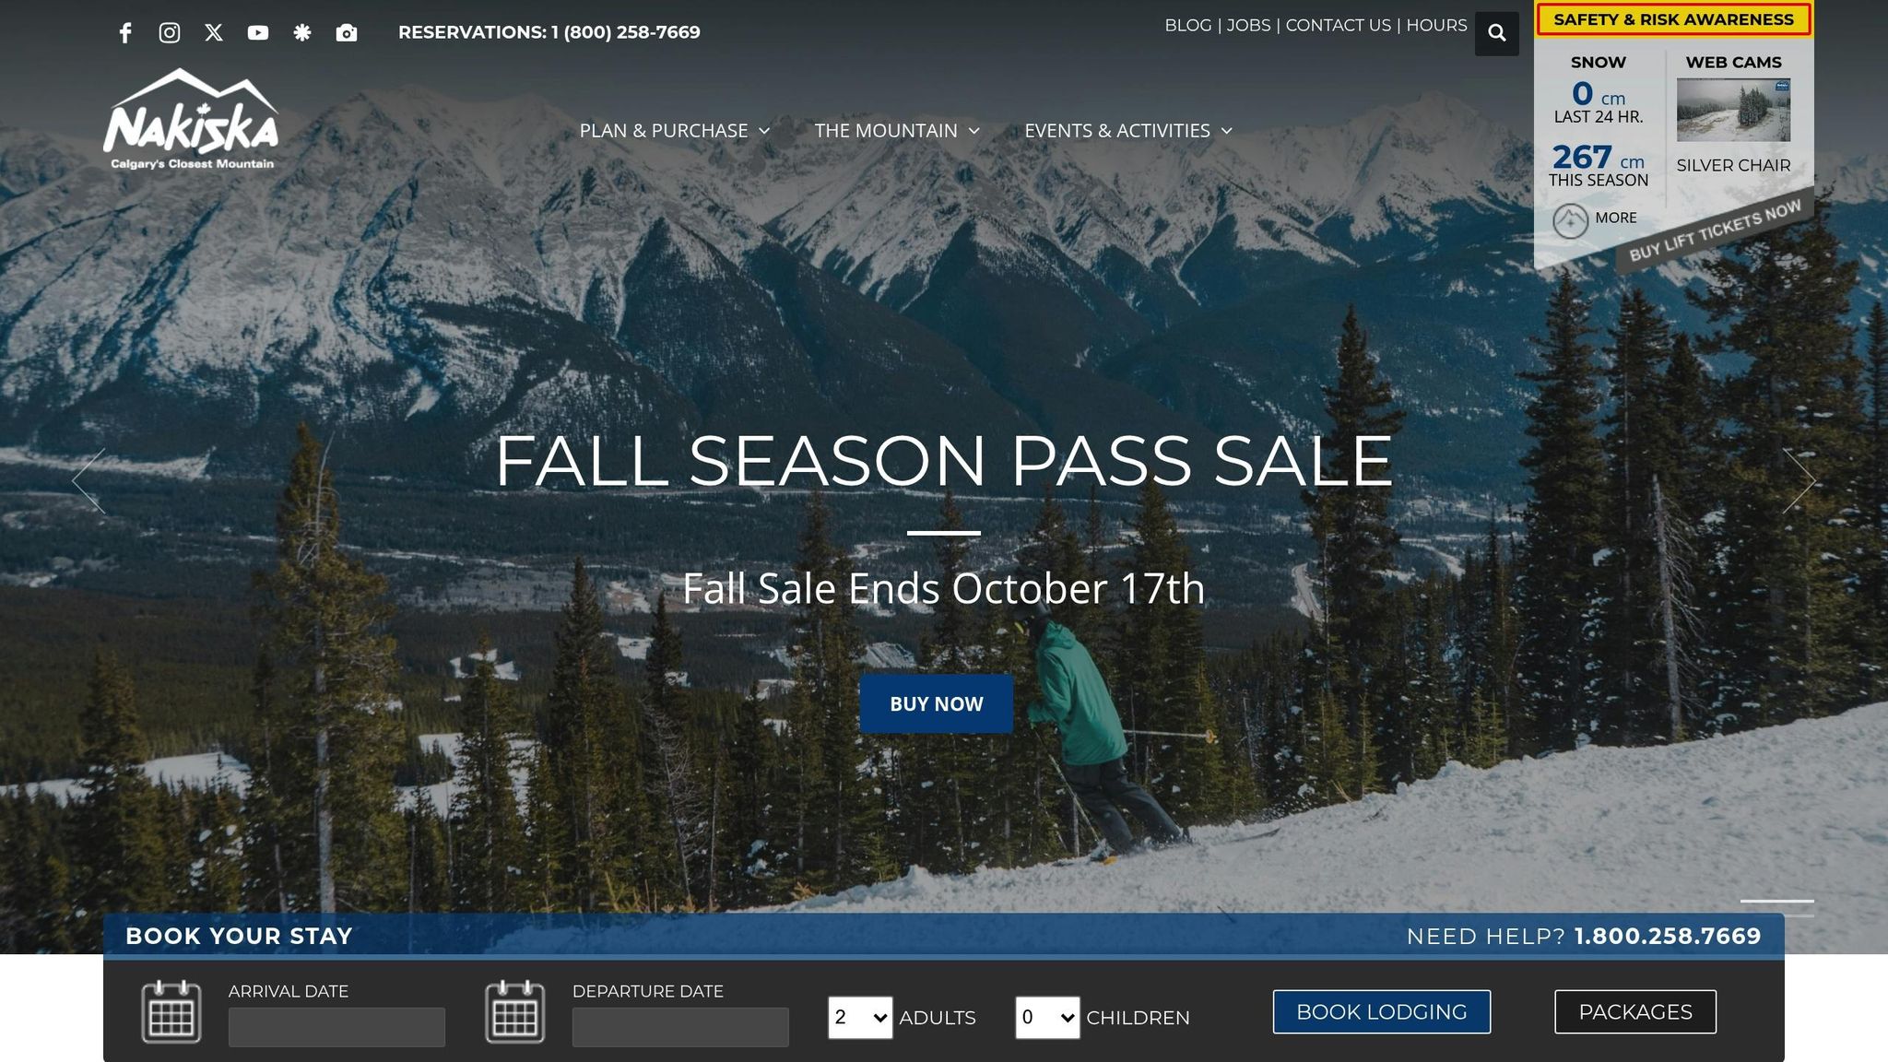This screenshot has height=1062, width=1888.
Task: Click the snowflake icon in social bar
Action: coord(302,33)
